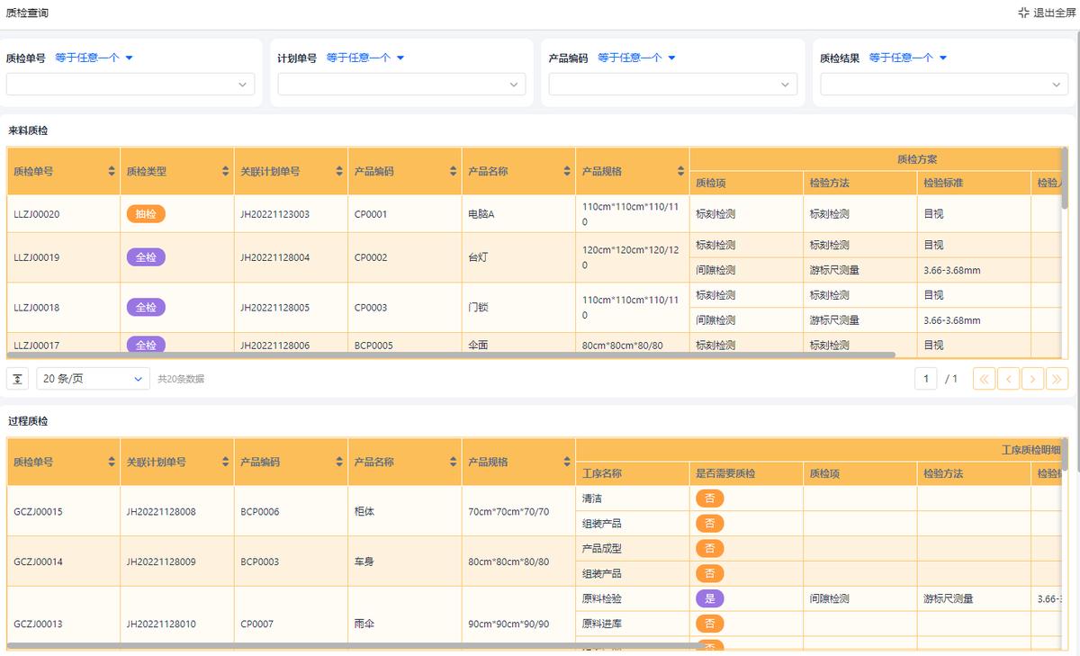Viewport: 1080px width, 656px height.
Task: Toggle the 否 badge for 清洁 step
Action: click(x=709, y=498)
